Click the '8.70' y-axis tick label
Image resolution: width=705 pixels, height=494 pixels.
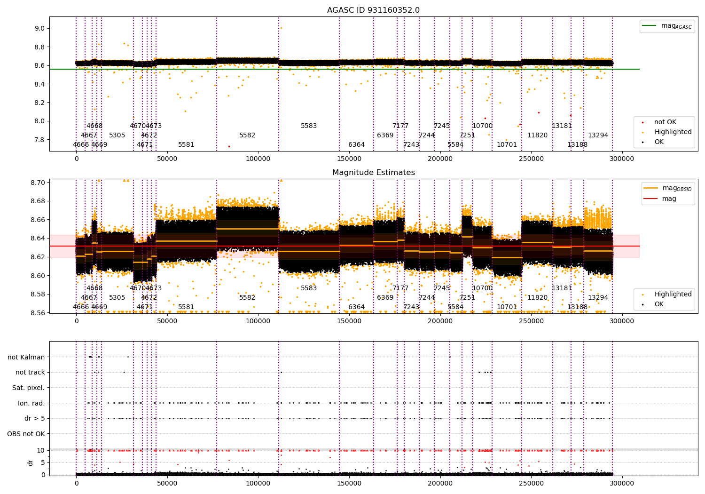click(38, 183)
